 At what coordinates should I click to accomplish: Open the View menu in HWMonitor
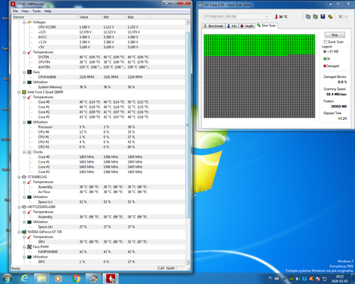(25, 11)
